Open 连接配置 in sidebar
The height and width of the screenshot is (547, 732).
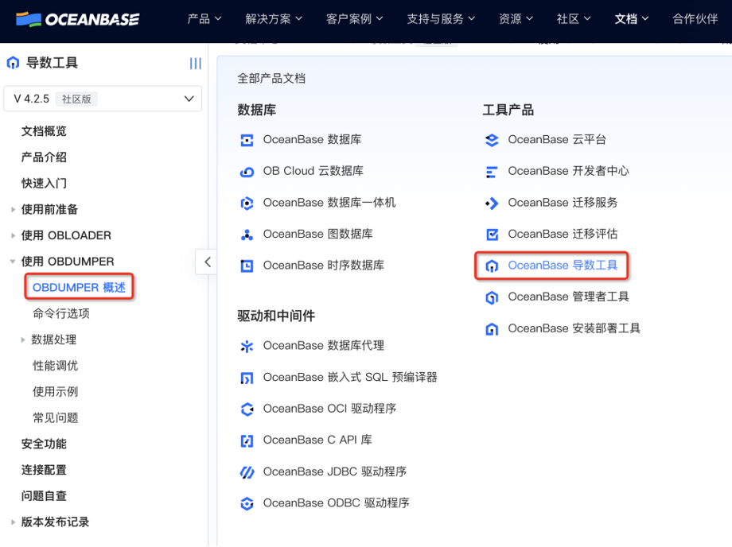(x=44, y=470)
